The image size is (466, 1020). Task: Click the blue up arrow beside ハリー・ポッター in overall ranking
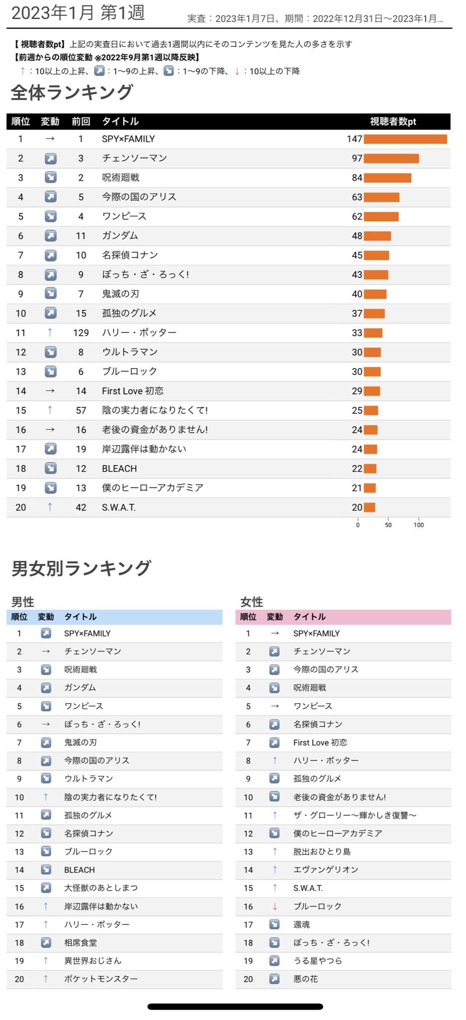50,333
